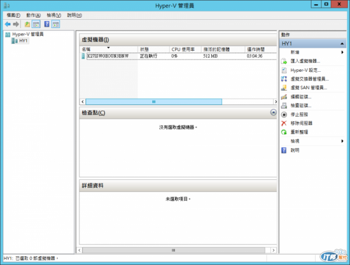Click the 停止服務 action link
Screen dimensions: 350x265
299,114
